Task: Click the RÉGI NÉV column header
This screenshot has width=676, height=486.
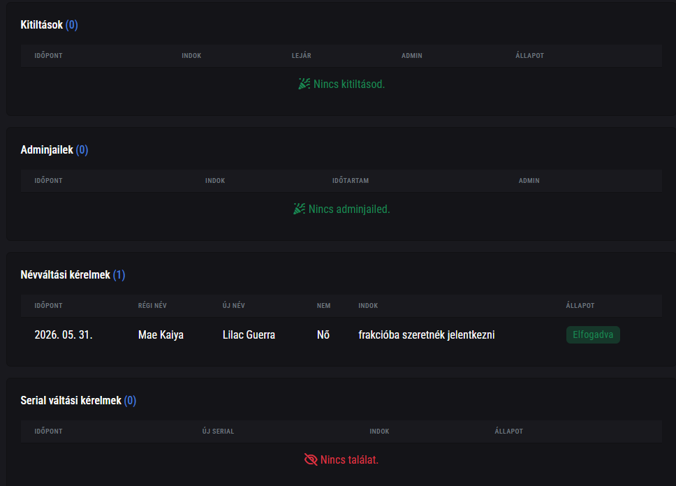Action: [152, 306]
